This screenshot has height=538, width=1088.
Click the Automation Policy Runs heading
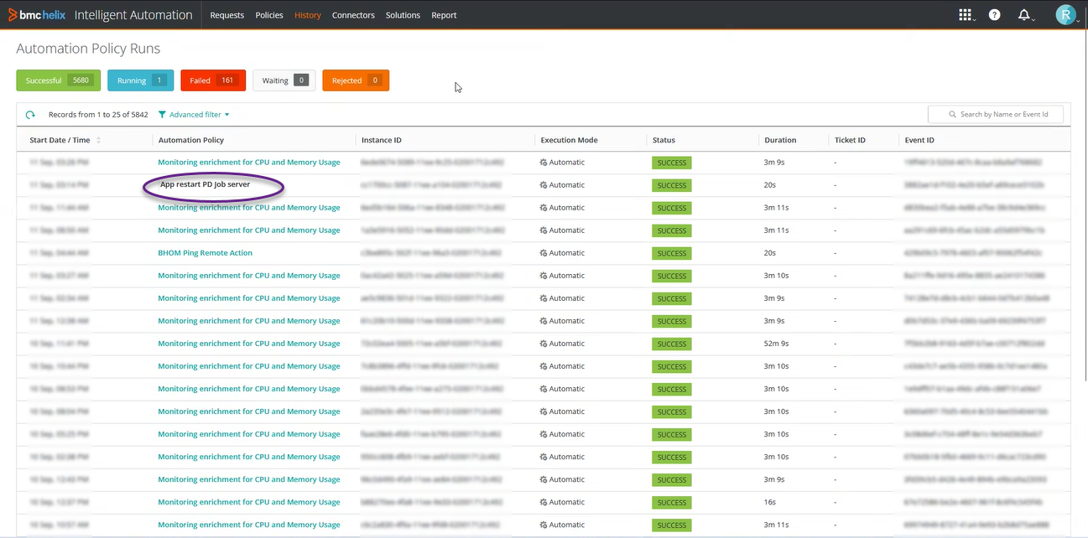(88, 49)
